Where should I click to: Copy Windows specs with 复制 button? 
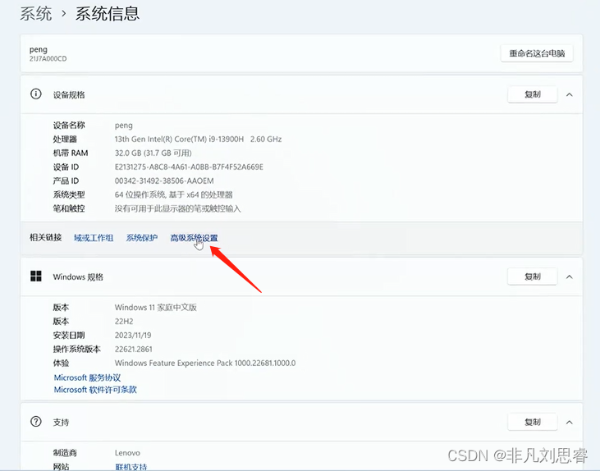[x=532, y=277]
